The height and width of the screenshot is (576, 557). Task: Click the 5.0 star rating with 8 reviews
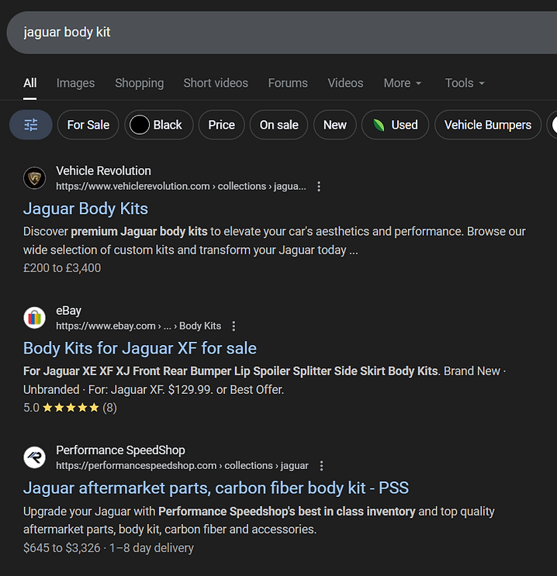pos(70,408)
